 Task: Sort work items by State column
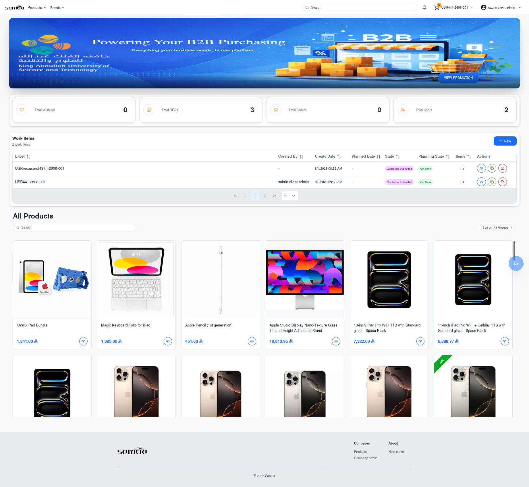pyautogui.click(x=398, y=156)
